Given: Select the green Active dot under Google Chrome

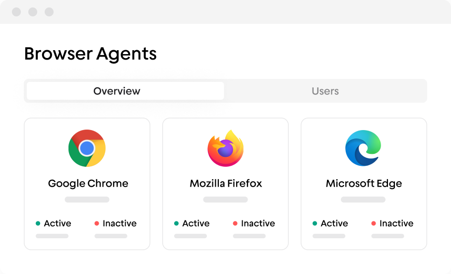Looking at the screenshot, I should [x=38, y=223].
